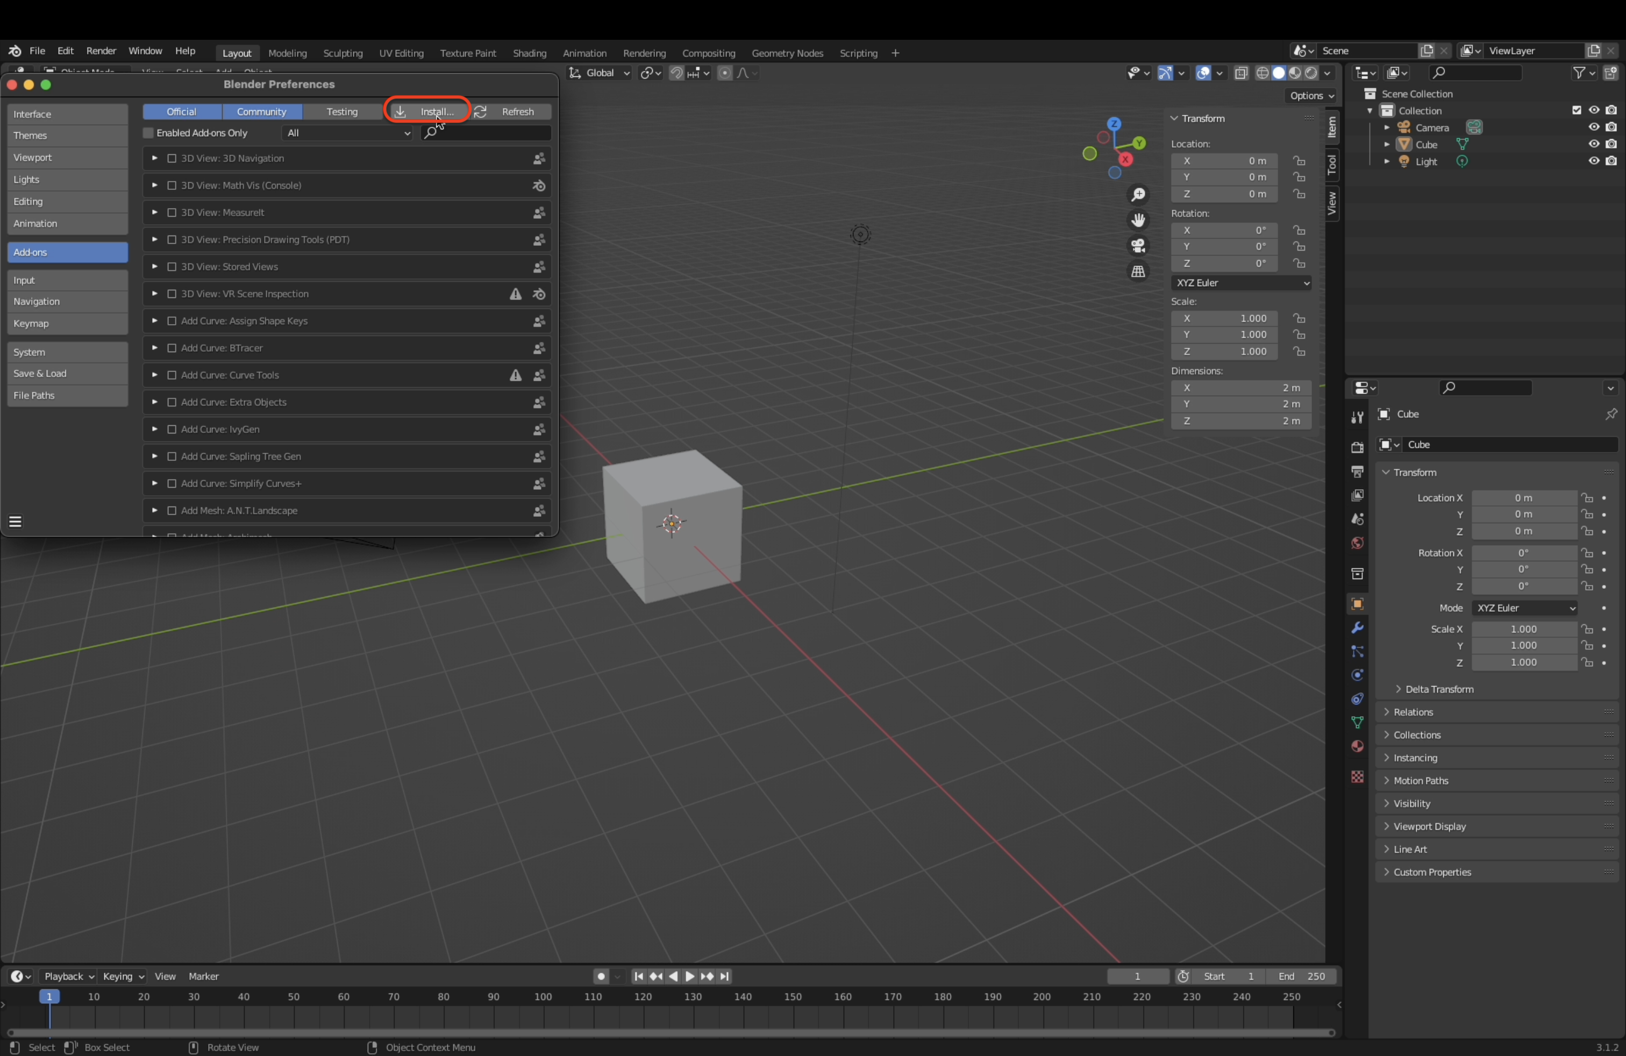Click the outliner filter funnel icon
Screen dimensions: 1626x1056
[x=1580, y=73]
